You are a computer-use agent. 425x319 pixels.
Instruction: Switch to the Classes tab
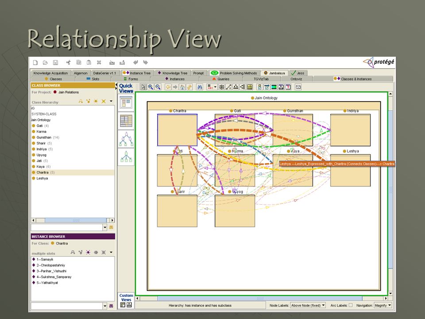pyautogui.click(x=54, y=79)
